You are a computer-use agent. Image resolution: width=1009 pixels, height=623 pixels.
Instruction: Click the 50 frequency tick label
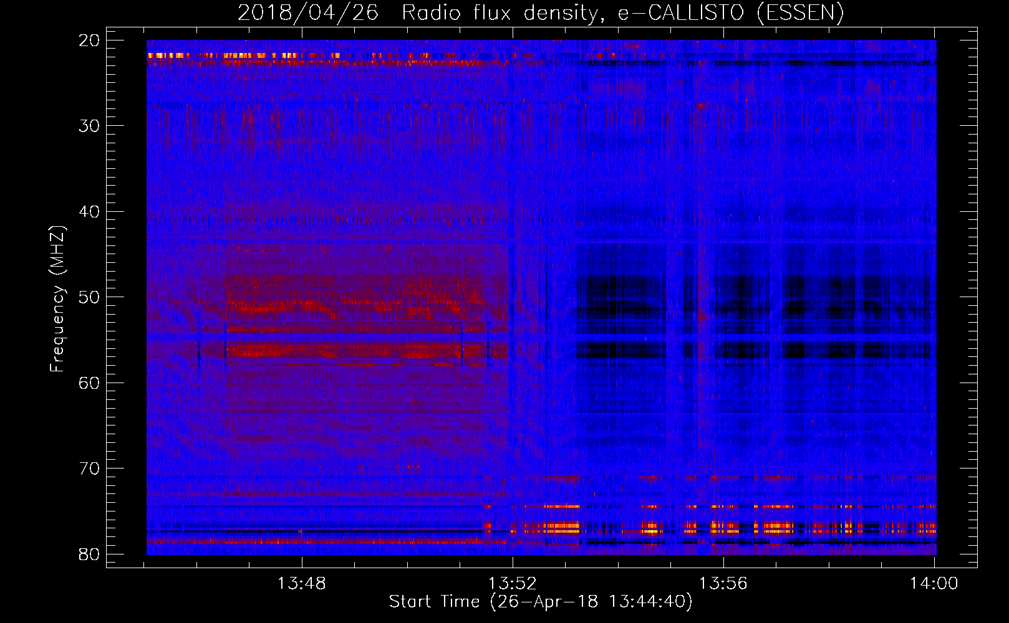click(89, 297)
